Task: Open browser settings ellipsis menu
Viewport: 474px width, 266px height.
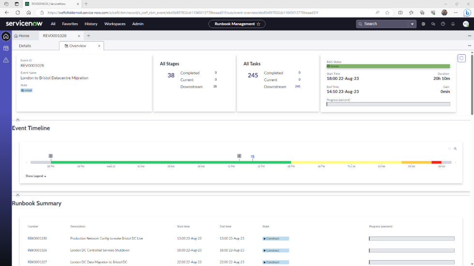Action: pyautogui.click(x=456, y=13)
